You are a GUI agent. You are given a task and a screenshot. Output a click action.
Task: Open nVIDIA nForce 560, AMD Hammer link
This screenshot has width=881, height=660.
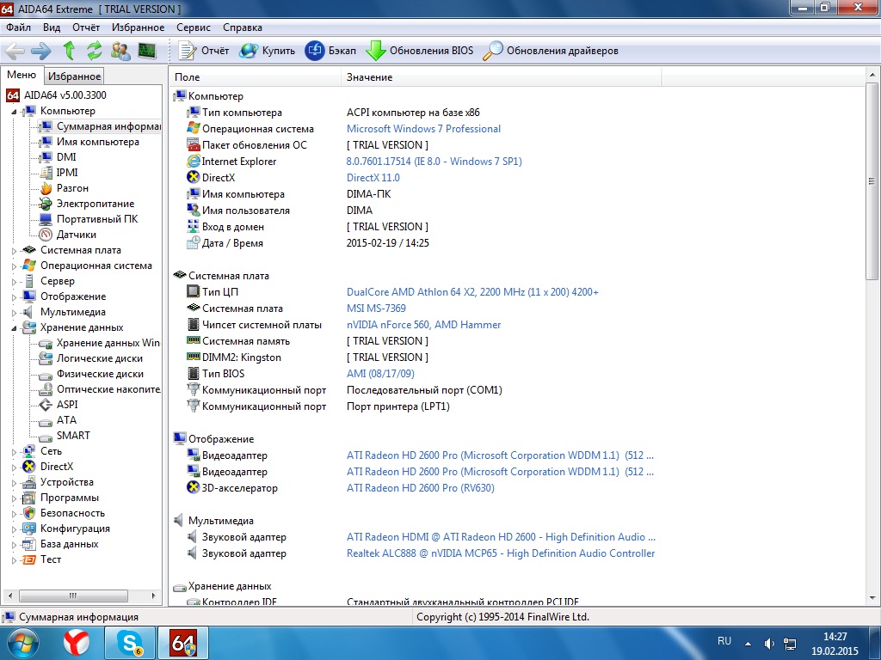423,325
